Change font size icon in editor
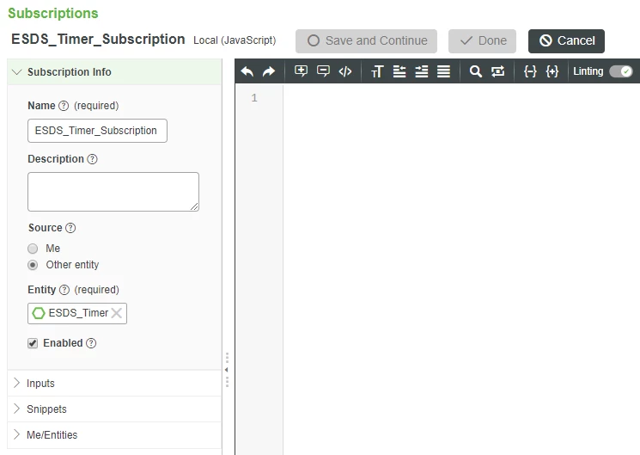The image size is (640, 455). tap(377, 71)
